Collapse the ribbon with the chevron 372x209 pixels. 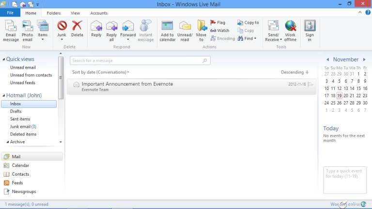coord(360,12)
